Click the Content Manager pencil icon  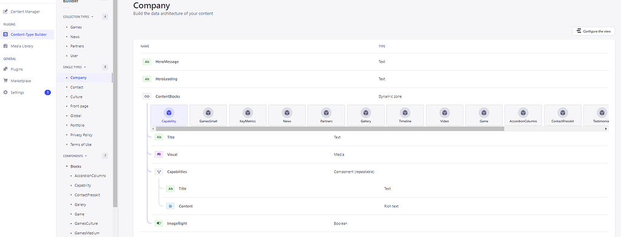[x=5, y=11]
